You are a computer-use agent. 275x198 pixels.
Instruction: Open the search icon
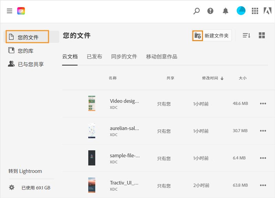coord(196,11)
